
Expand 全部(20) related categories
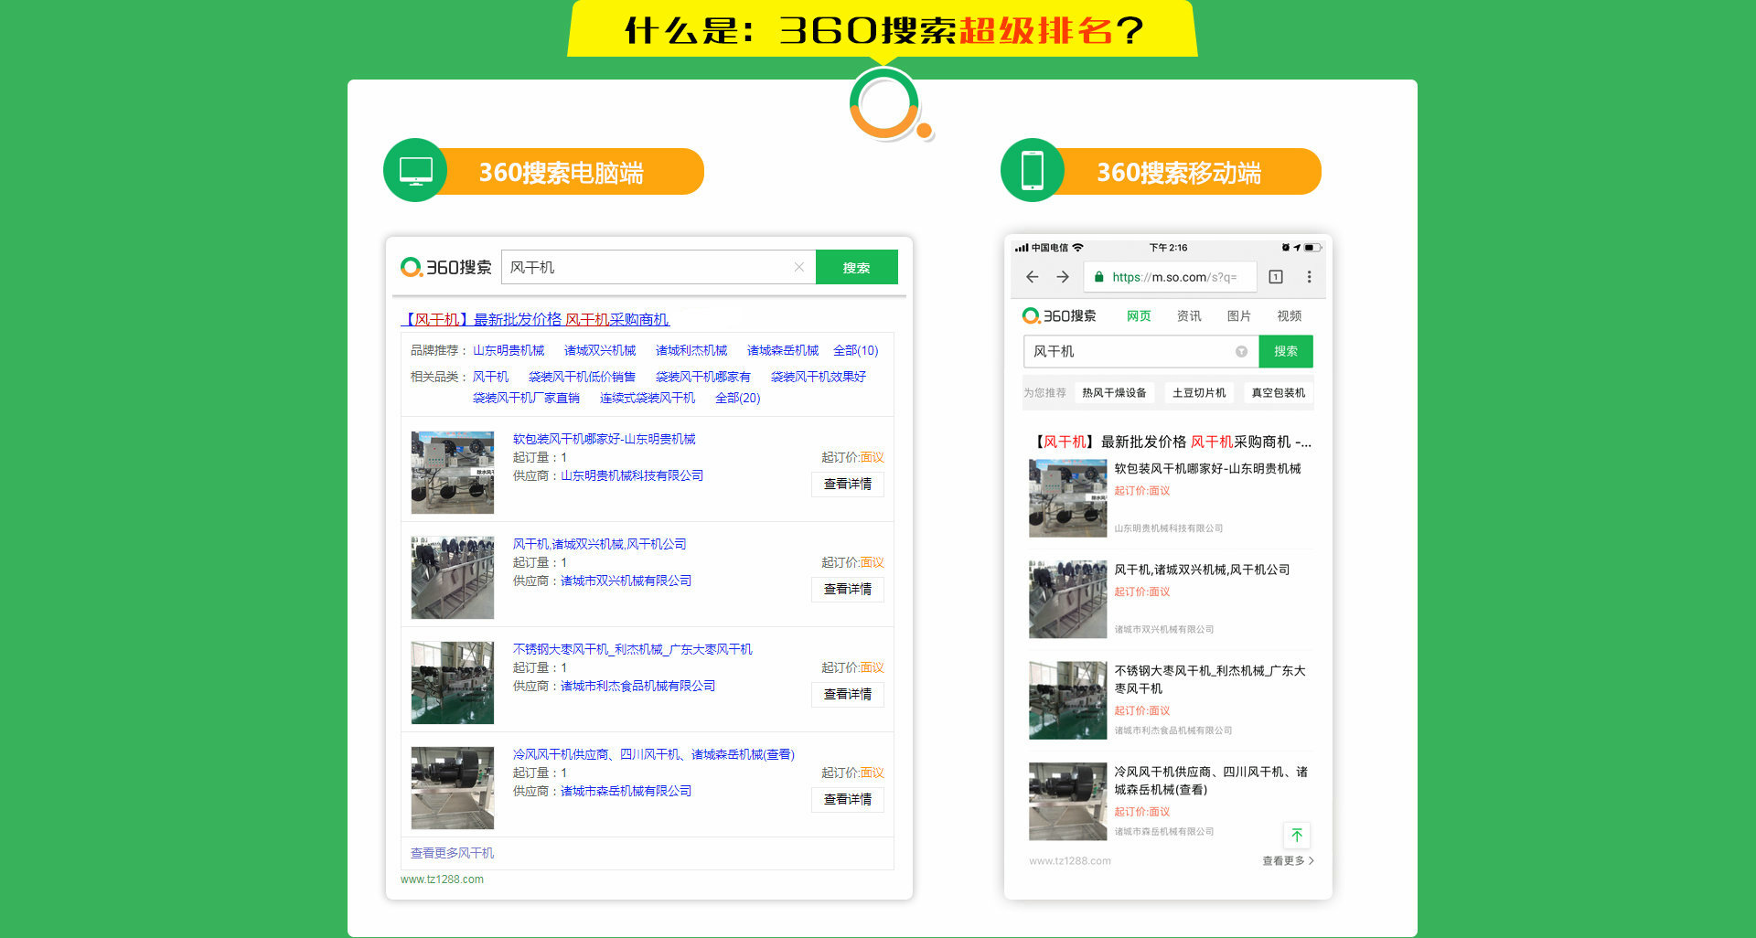click(x=738, y=398)
